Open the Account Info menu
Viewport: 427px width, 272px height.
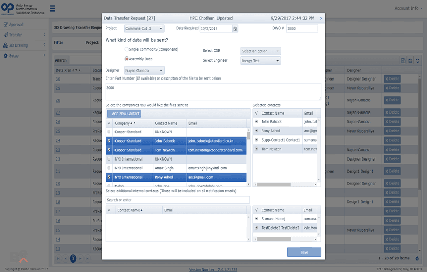pos(408,8)
